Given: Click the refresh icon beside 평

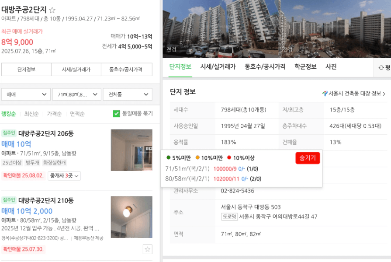Looking at the screenshot, I should pos(381,67).
